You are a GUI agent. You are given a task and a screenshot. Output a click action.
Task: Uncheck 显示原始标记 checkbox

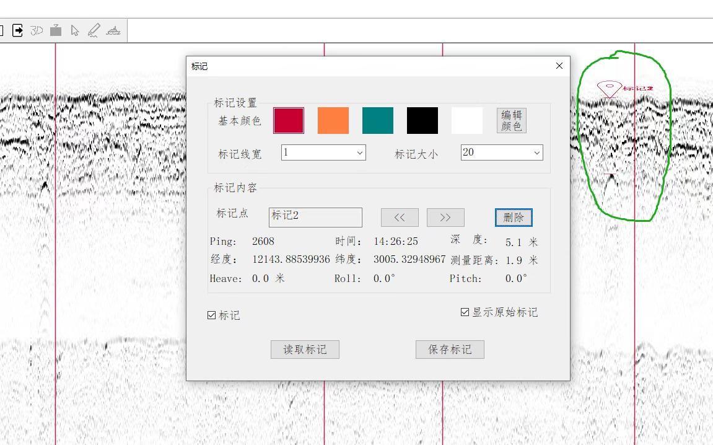pos(465,312)
